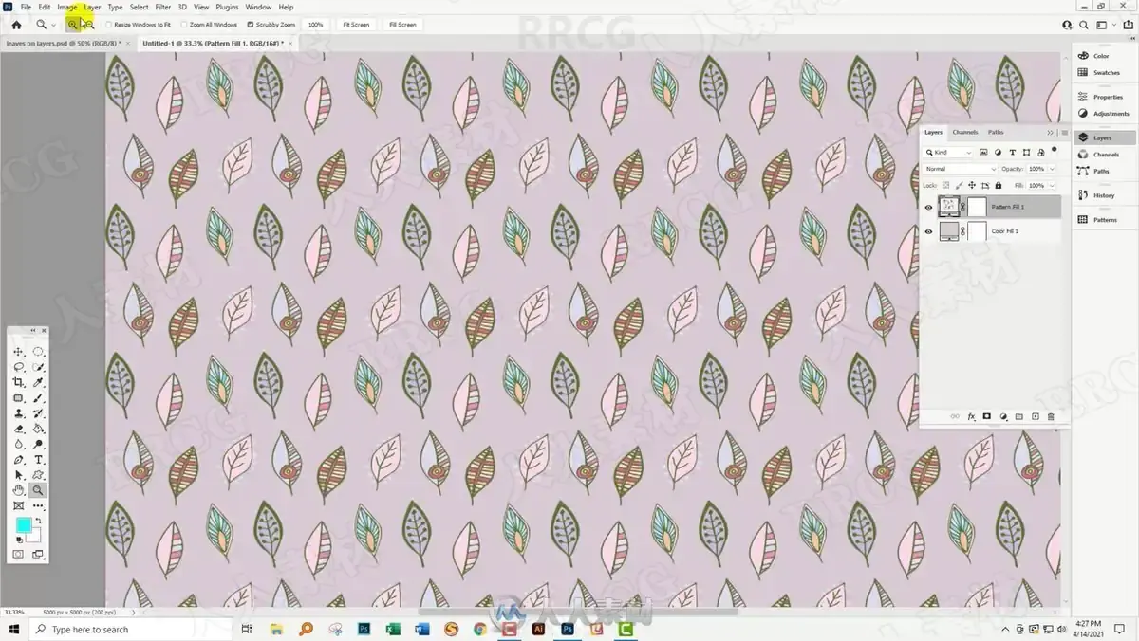
Task: Uncheck the Scrubby Zoom checkbox
Action: point(250,25)
